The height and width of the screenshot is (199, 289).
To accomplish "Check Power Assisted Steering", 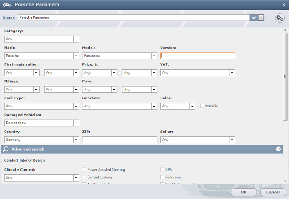I will (x=84, y=169).
